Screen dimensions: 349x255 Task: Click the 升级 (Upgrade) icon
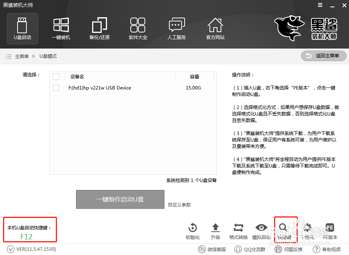[x=216, y=229]
